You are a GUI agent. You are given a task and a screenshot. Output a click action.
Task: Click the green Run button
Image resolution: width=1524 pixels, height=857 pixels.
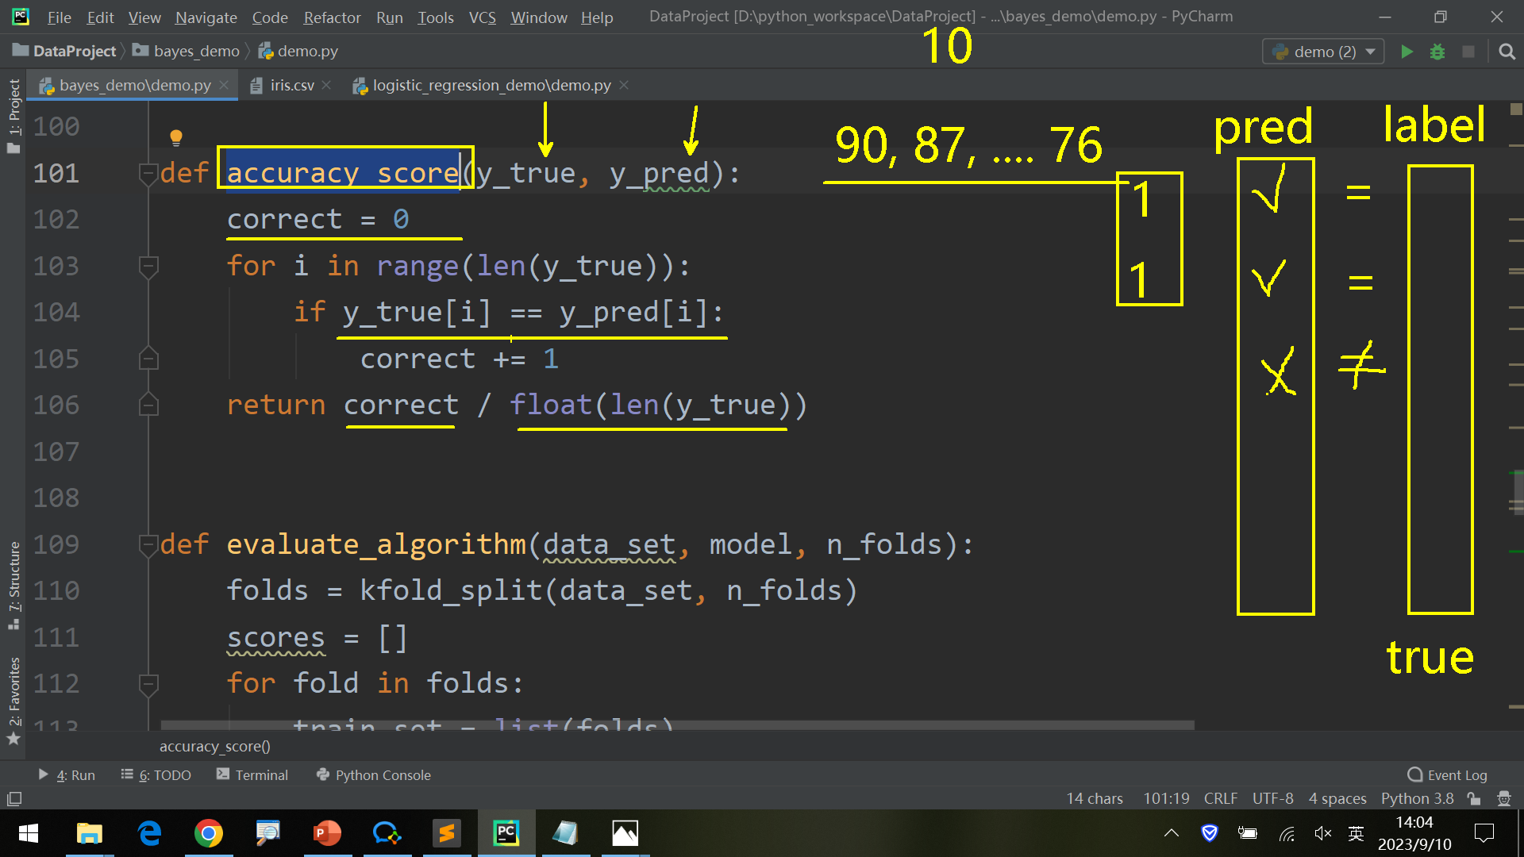(1407, 52)
